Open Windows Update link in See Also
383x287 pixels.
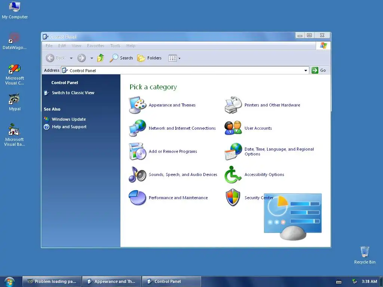point(69,119)
